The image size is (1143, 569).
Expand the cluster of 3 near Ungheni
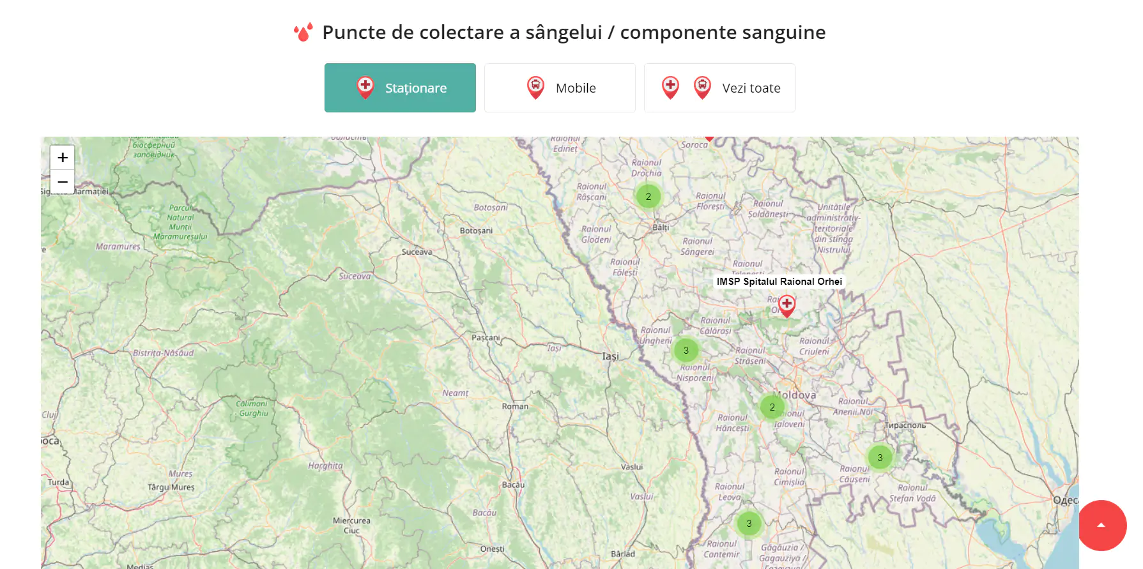(686, 350)
